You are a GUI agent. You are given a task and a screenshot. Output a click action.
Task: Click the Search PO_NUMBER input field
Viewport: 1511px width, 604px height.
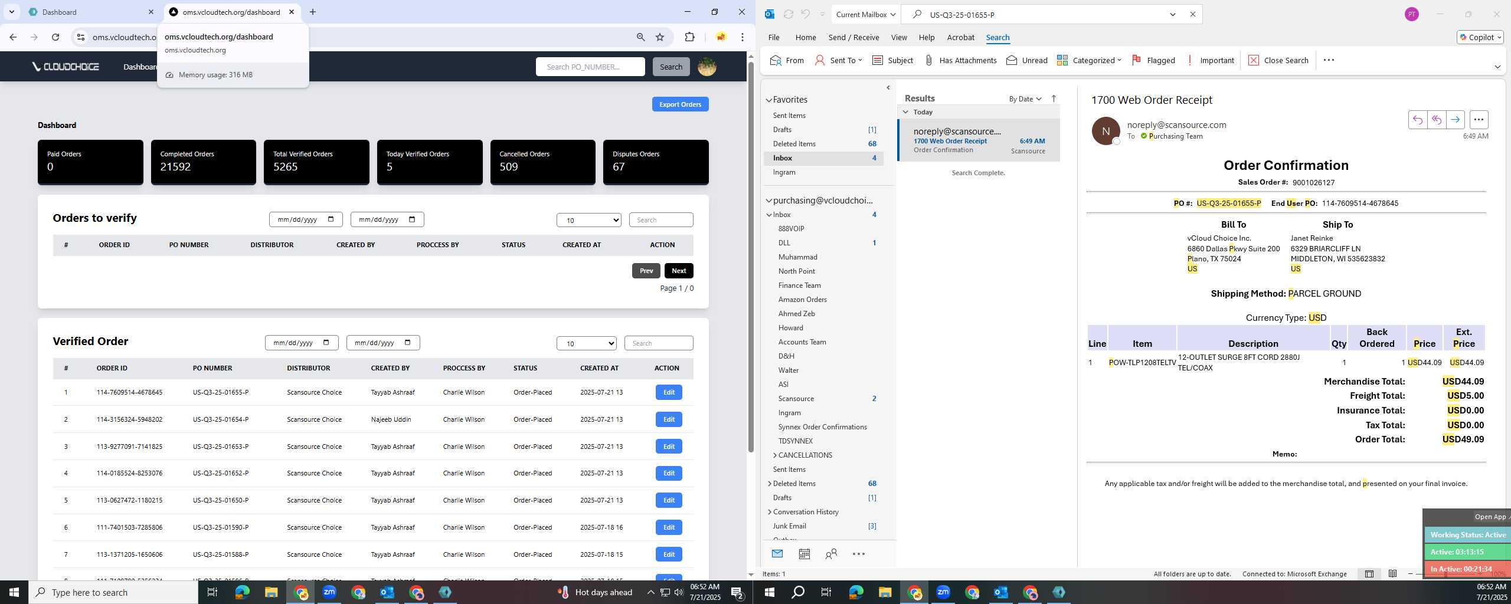[x=590, y=67]
